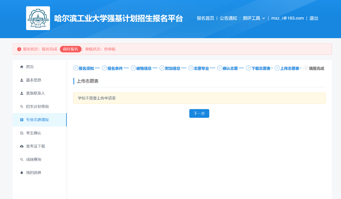Click the number 9 circle of 填报完成
Image resolution: width=341 pixels, height=199 pixels.
[x=306, y=68]
